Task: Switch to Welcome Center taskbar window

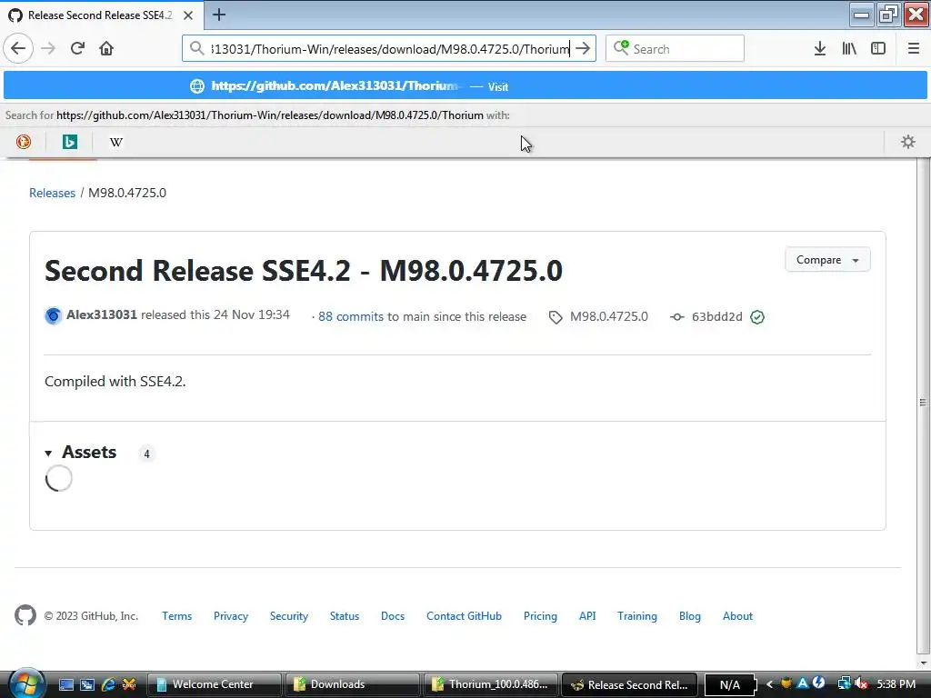Action: [x=214, y=684]
